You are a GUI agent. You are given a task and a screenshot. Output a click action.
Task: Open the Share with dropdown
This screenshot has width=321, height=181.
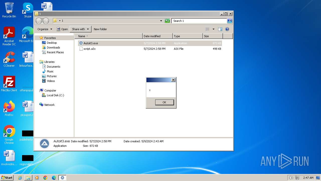click(81, 29)
